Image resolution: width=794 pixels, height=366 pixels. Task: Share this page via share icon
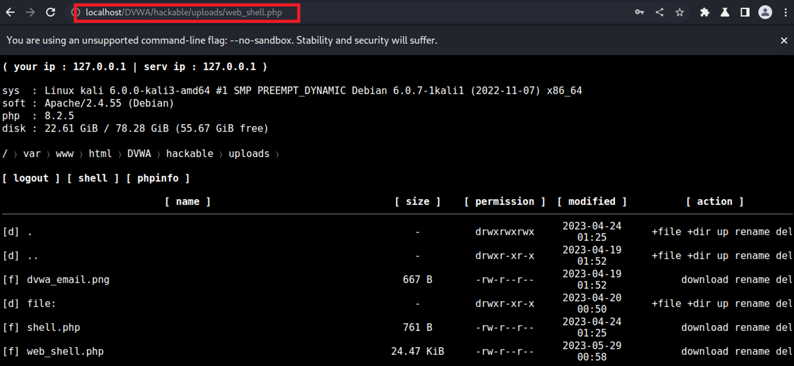click(659, 12)
